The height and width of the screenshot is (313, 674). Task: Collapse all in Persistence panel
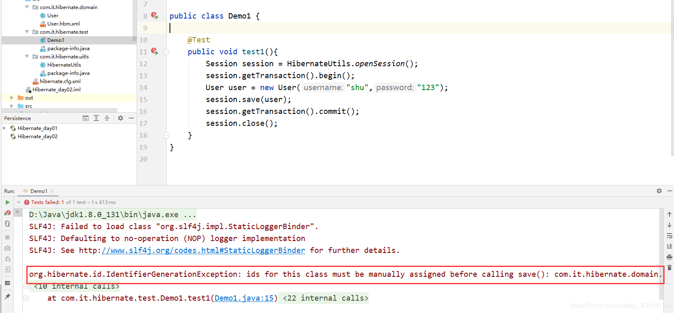107,118
